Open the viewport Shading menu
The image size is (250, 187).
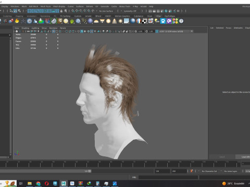point(25,28)
